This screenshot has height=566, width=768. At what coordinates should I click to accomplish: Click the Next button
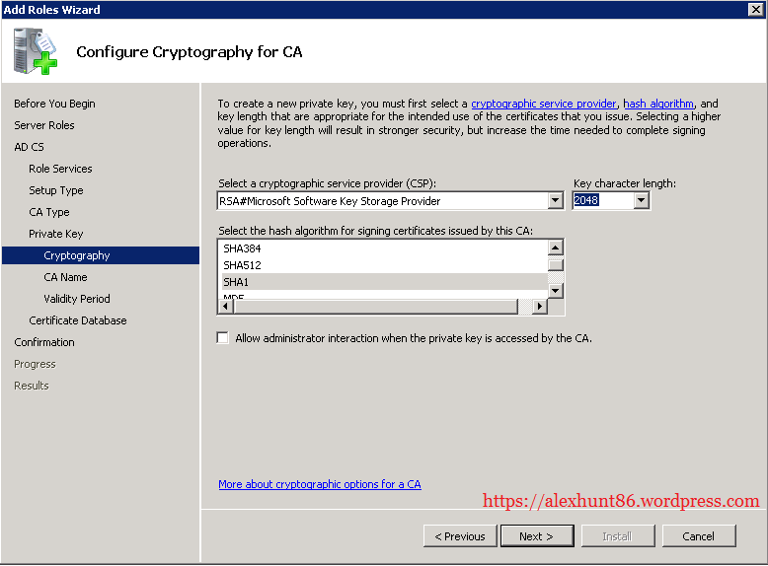pos(536,536)
